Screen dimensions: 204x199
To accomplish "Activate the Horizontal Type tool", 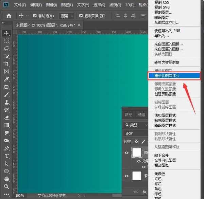I will coord(6,156).
